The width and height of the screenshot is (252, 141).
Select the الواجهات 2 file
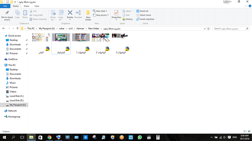click(101, 44)
